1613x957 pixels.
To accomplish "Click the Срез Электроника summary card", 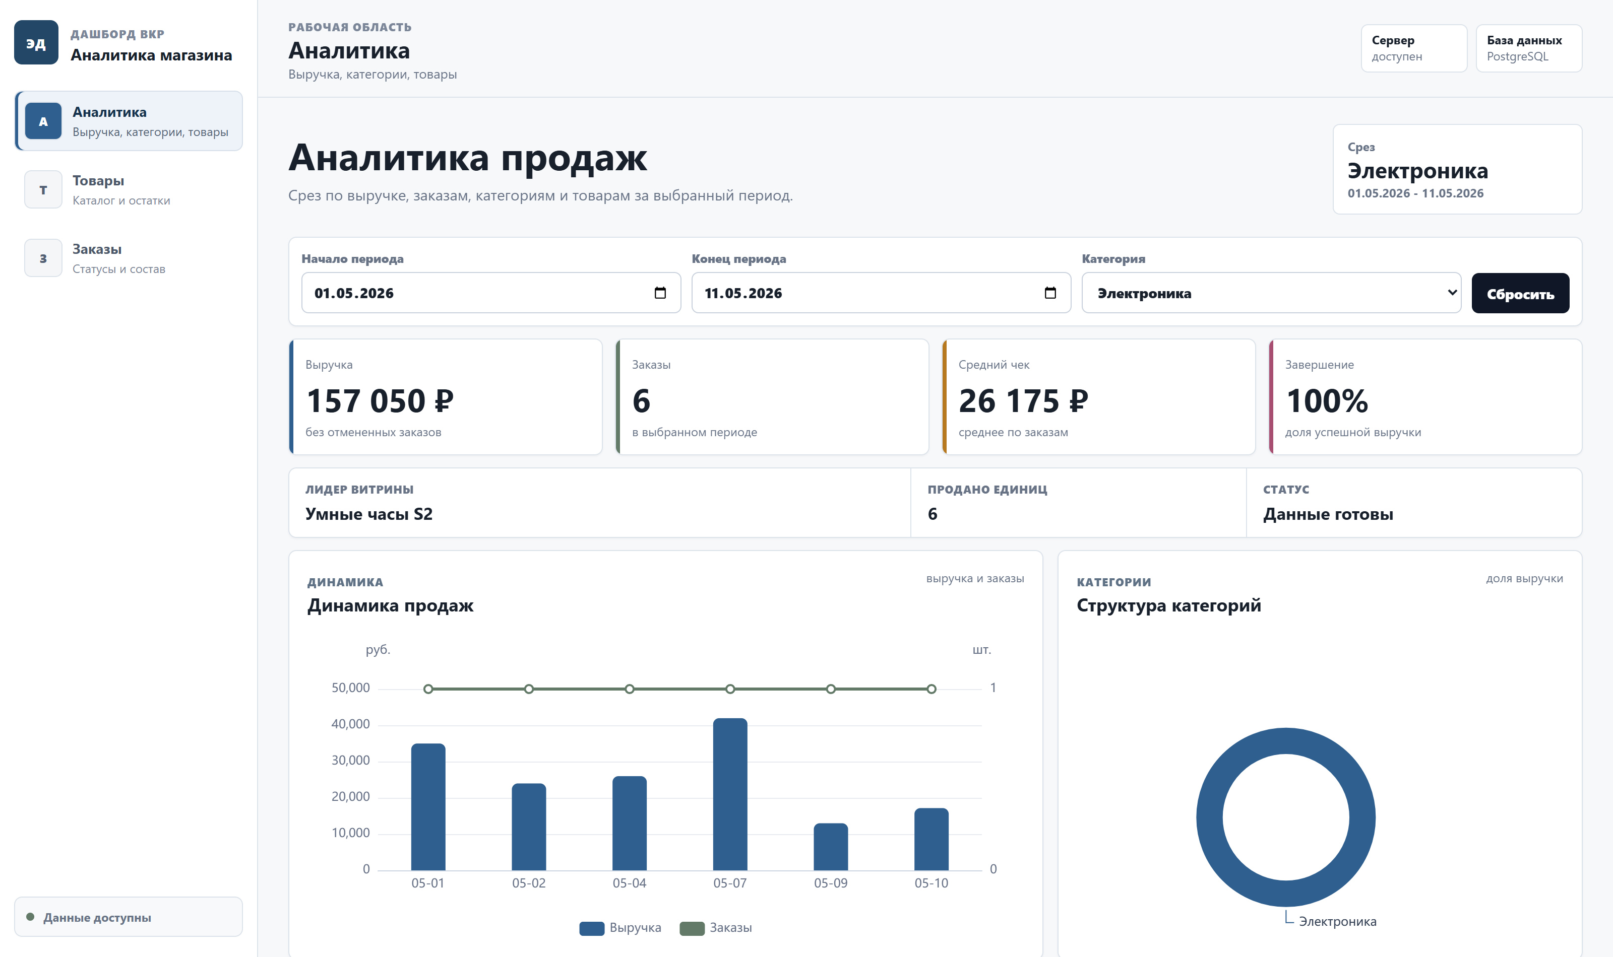I will point(1457,169).
